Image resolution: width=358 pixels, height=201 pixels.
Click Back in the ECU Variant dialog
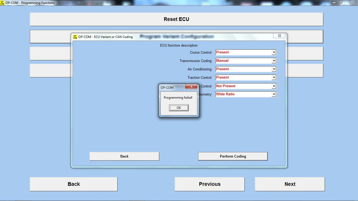pos(124,156)
